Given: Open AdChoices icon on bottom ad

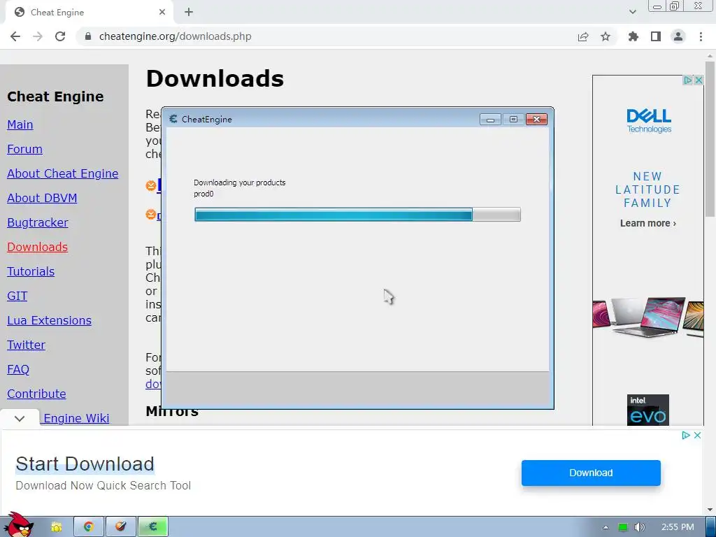Looking at the screenshot, I should pyautogui.click(x=686, y=435).
